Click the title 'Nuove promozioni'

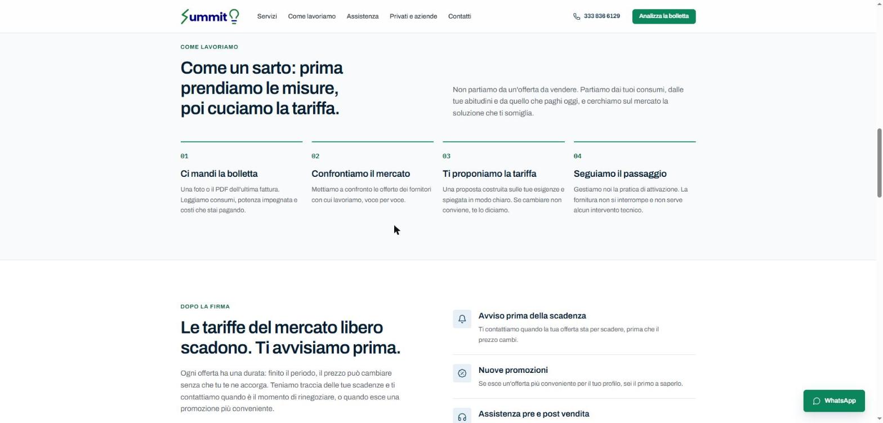tap(513, 370)
